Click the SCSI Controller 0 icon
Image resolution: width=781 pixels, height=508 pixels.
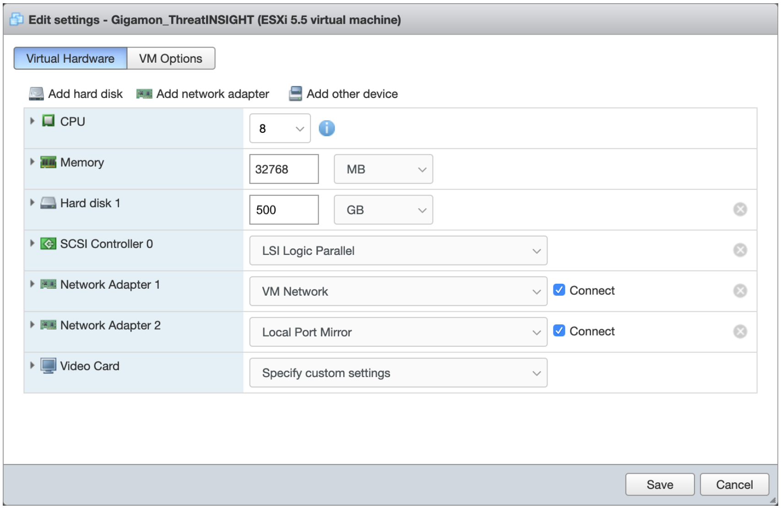tap(48, 243)
